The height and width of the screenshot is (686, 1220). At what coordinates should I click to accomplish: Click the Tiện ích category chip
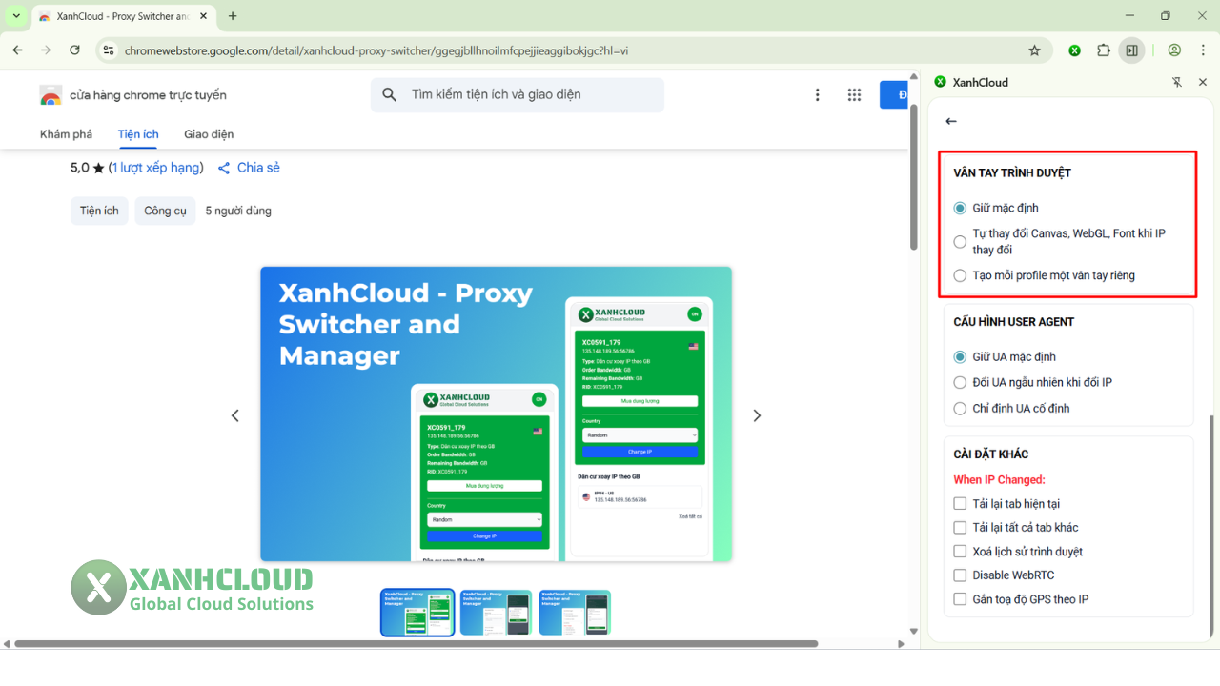click(x=99, y=211)
